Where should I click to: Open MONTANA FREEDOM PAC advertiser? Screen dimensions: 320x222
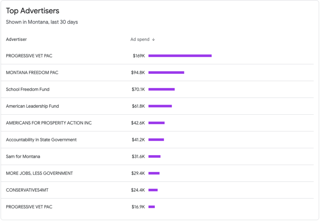click(x=32, y=73)
